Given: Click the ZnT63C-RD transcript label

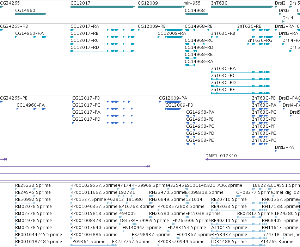Looking at the screenshot, I should click(223, 83).
